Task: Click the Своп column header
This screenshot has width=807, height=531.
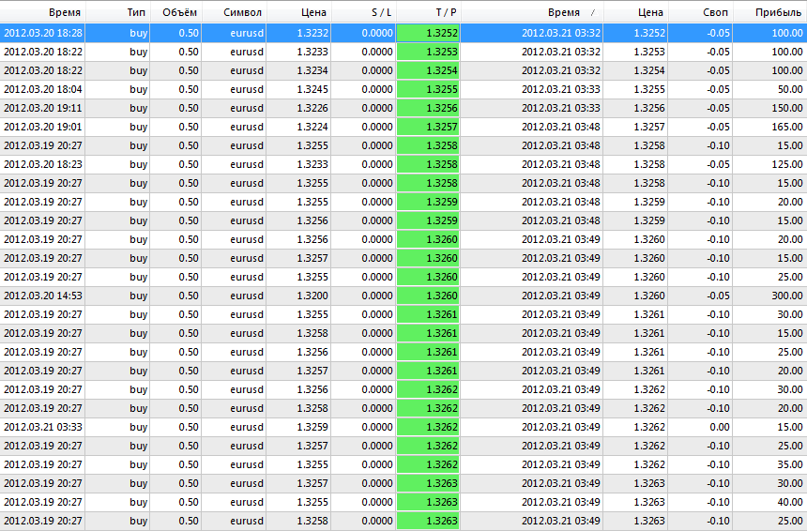Action: [x=700, y=12]
